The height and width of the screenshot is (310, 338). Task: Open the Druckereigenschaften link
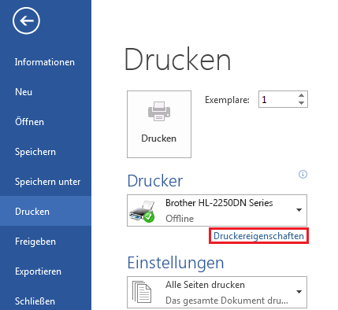[x=258, y=236]
